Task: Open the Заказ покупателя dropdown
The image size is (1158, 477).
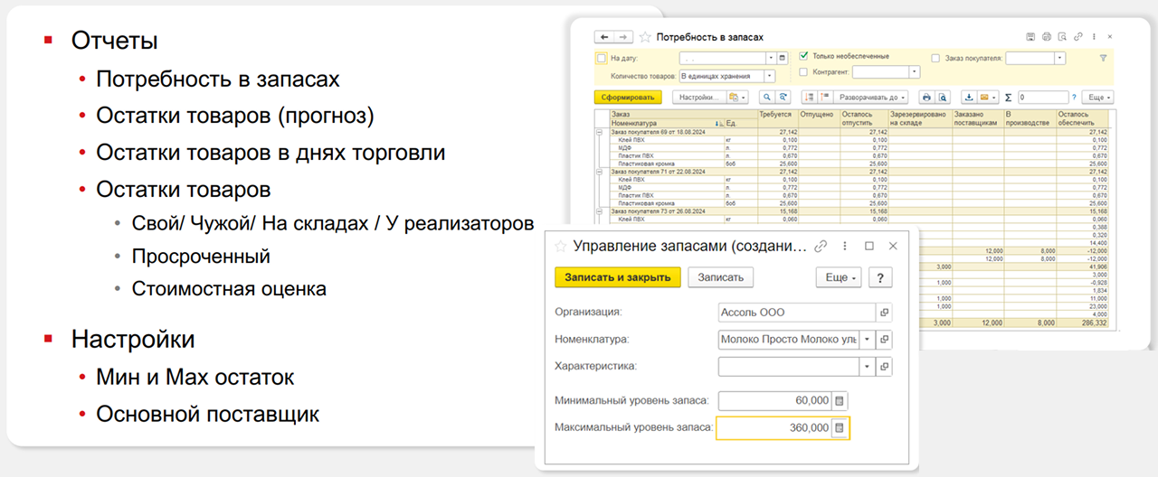Action: (x=1060, y=58)
